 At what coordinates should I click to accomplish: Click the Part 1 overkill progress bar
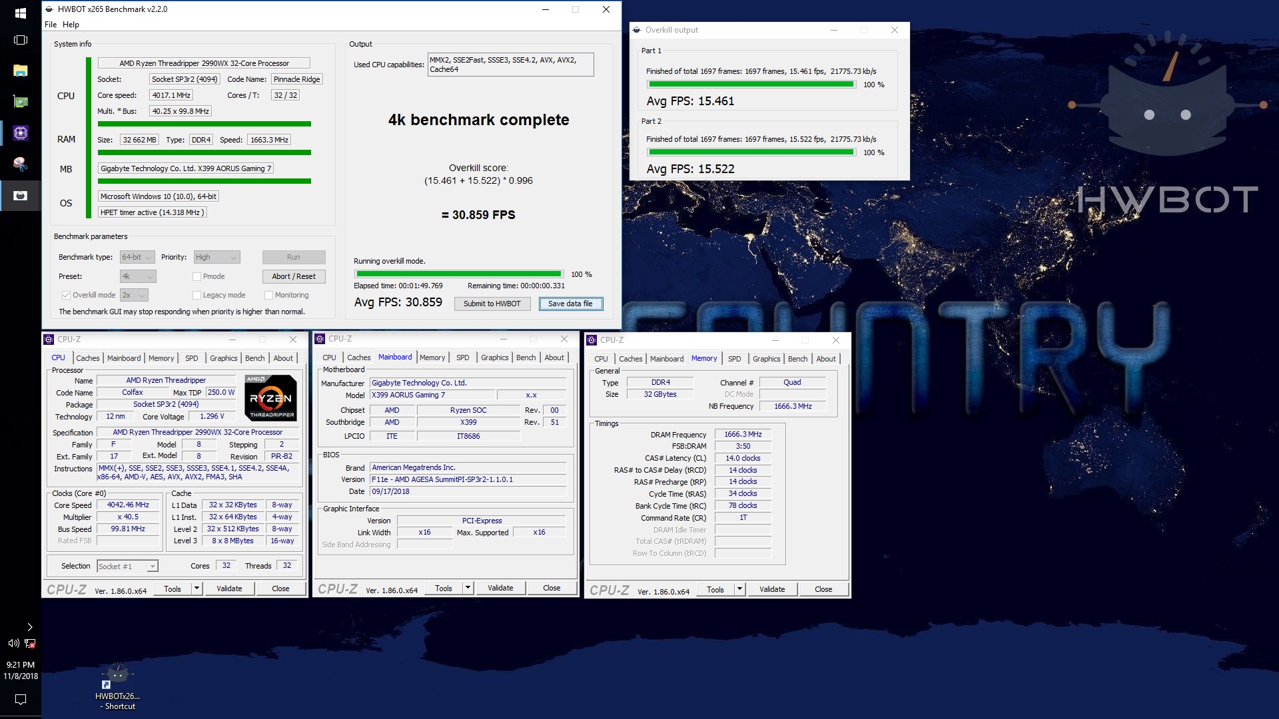751,85
